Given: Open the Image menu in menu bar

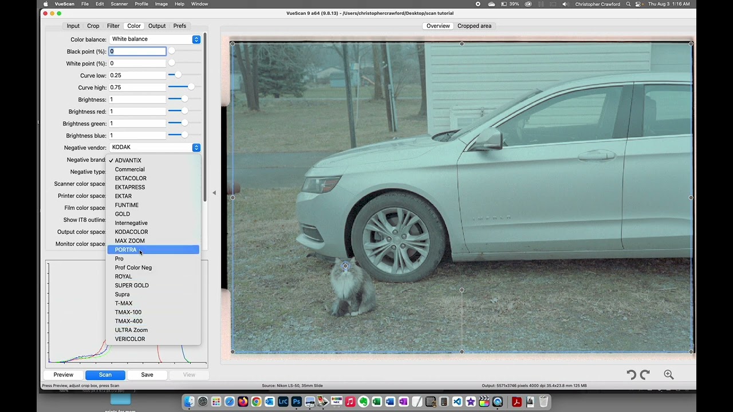Looking at the screenshot, I should (161, 4).
